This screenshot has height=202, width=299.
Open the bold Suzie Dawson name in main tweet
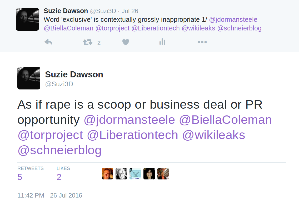(74, 75)
